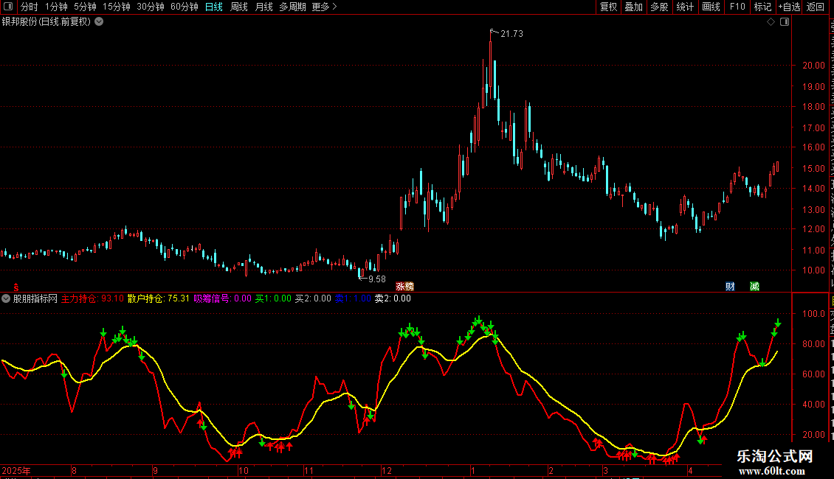
Task: Click the 10.00 price axis label
Action: [x=814, y=270]
